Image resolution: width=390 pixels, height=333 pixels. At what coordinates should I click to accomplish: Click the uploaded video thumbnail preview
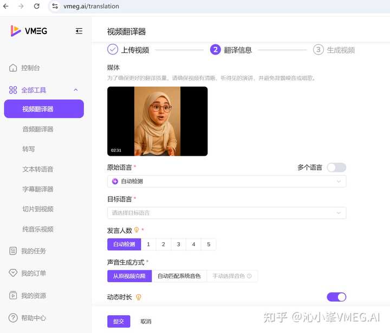(x=157, y=121)
